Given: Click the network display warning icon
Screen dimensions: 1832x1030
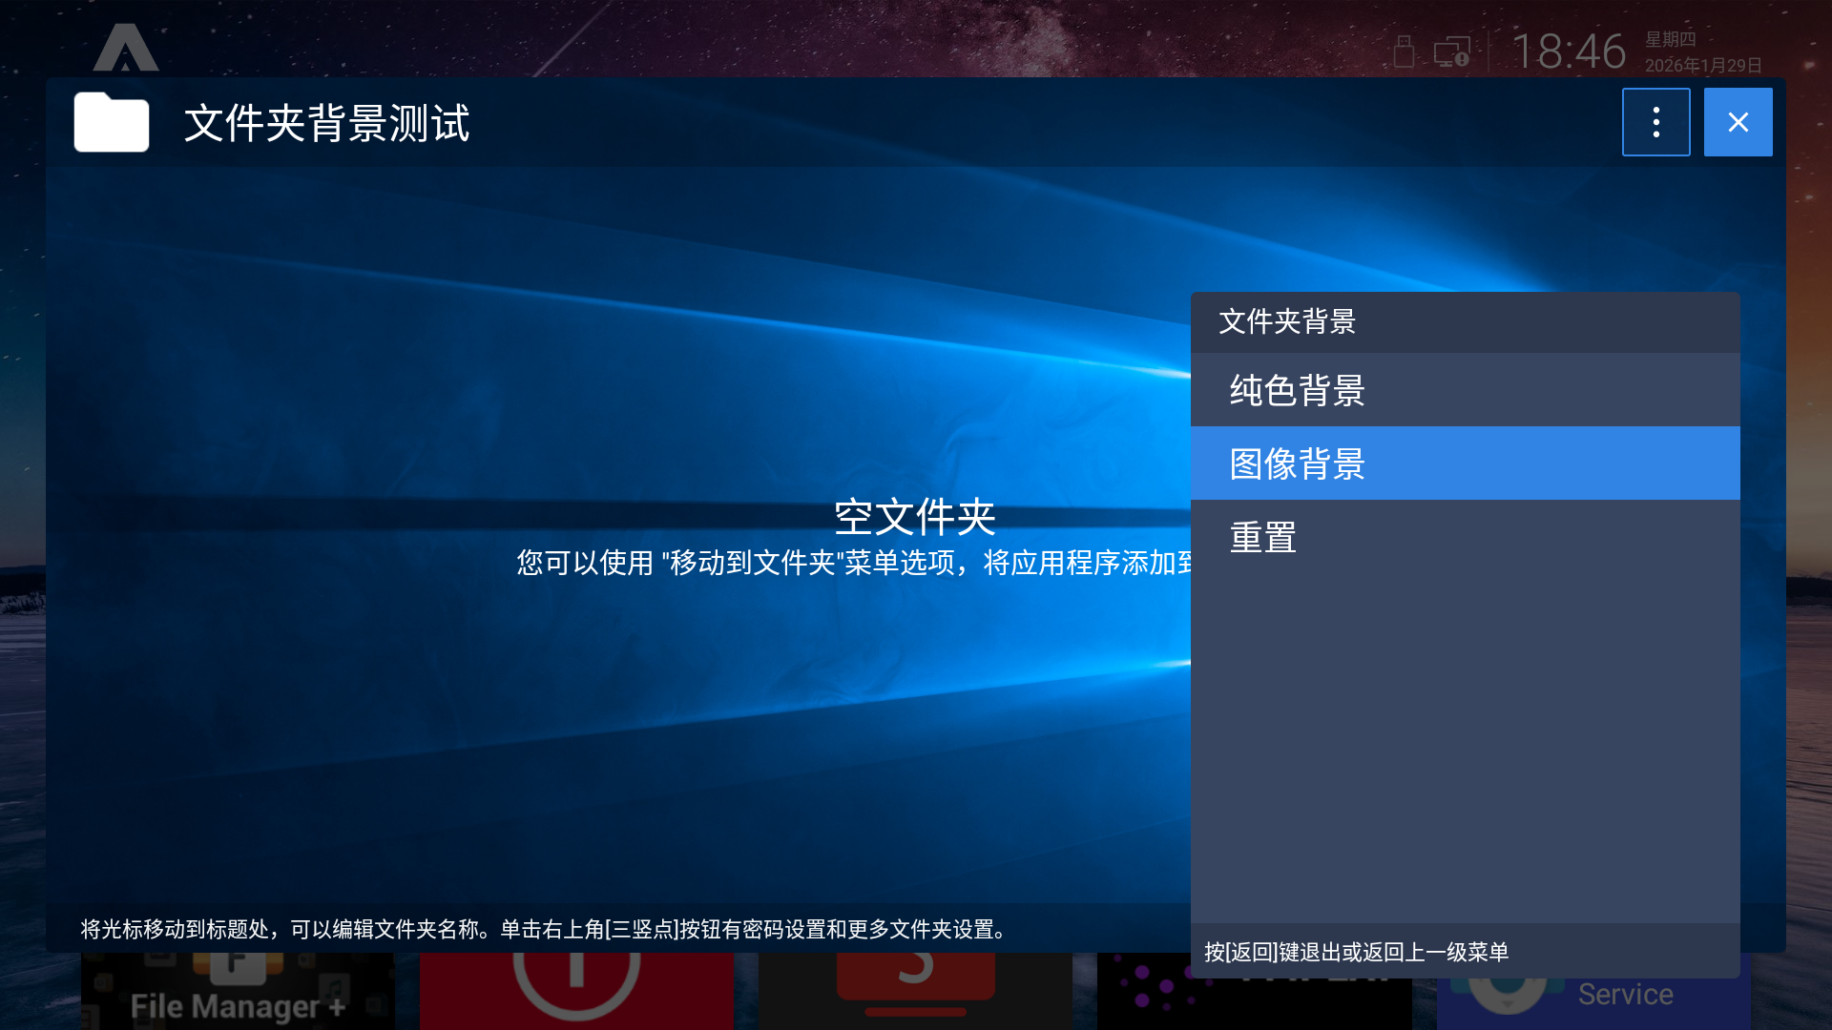Looking at the screenshot, I should tap(1451, 51).
